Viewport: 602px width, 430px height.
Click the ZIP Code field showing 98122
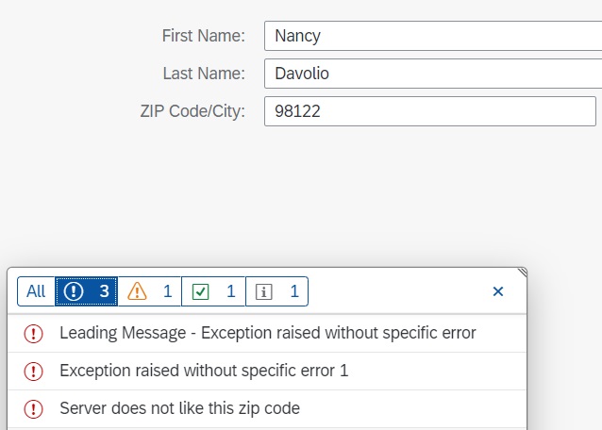pyautogui.click(x=429, y=111)
